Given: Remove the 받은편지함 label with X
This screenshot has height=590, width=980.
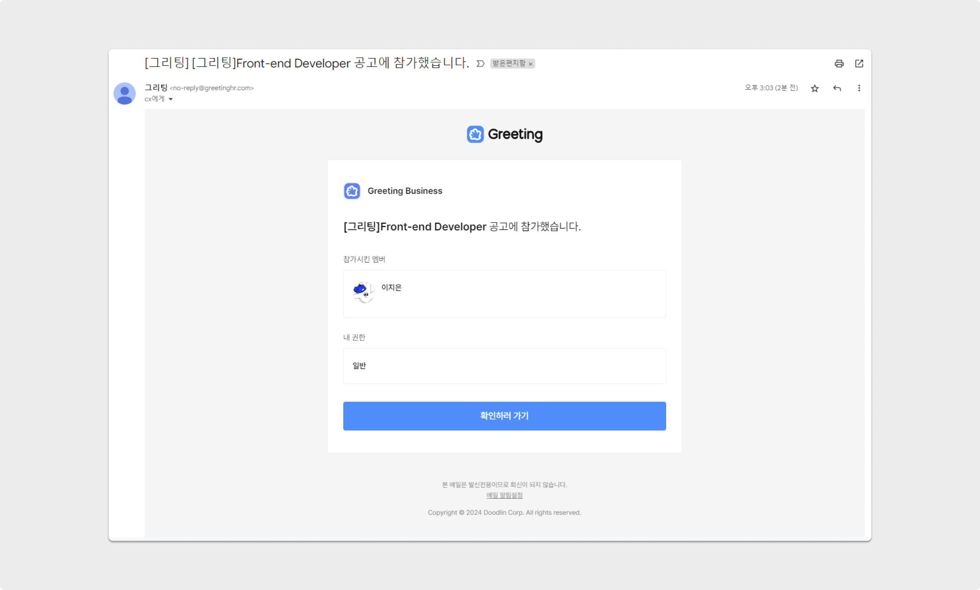Looking at the screenshot, I should (530, 64).
